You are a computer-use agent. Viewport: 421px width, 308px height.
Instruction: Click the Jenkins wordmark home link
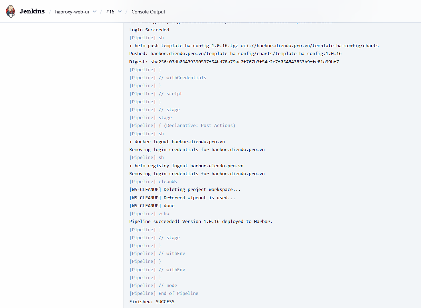(x=32, y=11)
